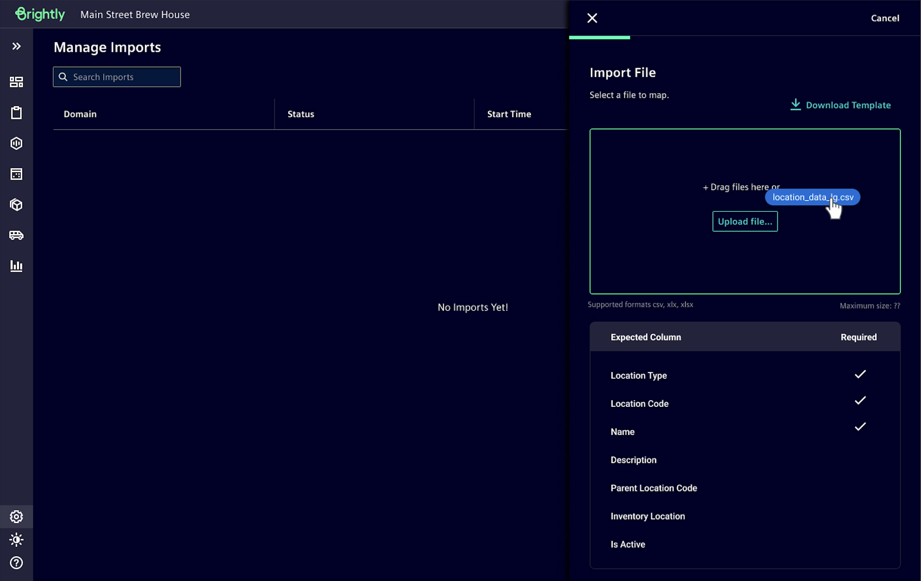Toggle light/dark theme sun icon
Viewport: 921px width, 581px height.
(16, 540)
